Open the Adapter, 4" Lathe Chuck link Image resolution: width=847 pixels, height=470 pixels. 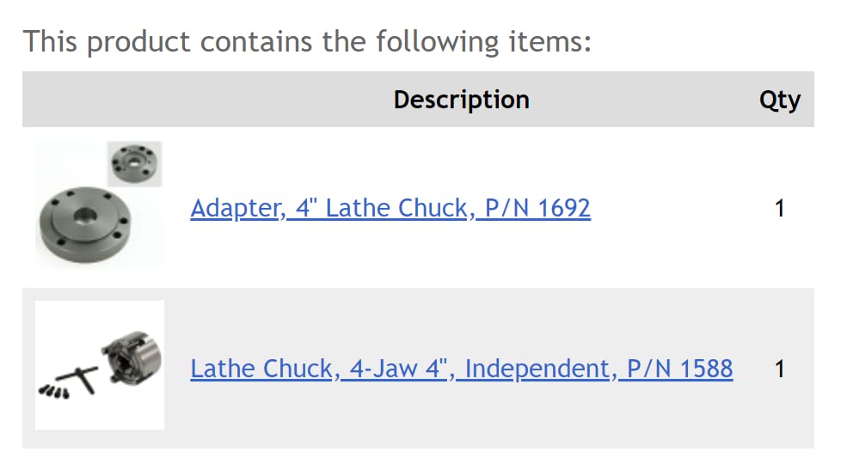click(x=390, y=208)
